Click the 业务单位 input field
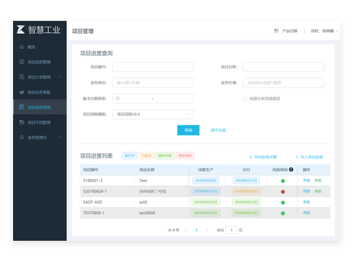The width and height of the screenshot is (353, 261). [153, 83]
